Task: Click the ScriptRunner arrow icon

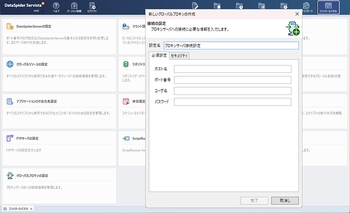Action: tap(126, 138)
